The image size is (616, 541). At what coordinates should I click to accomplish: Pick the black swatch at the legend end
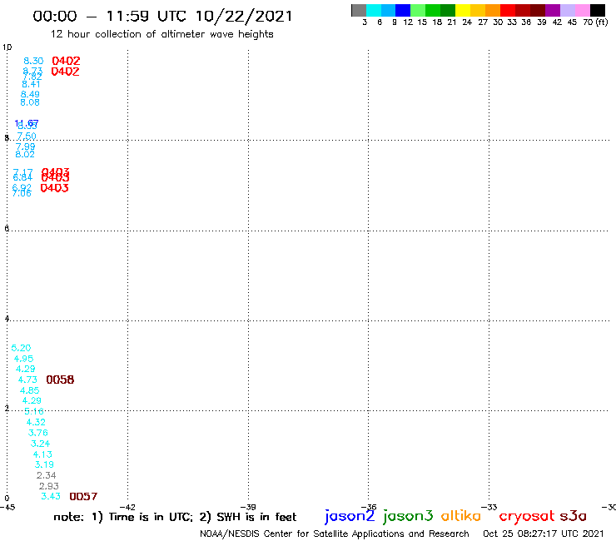[x=598, y=11]
